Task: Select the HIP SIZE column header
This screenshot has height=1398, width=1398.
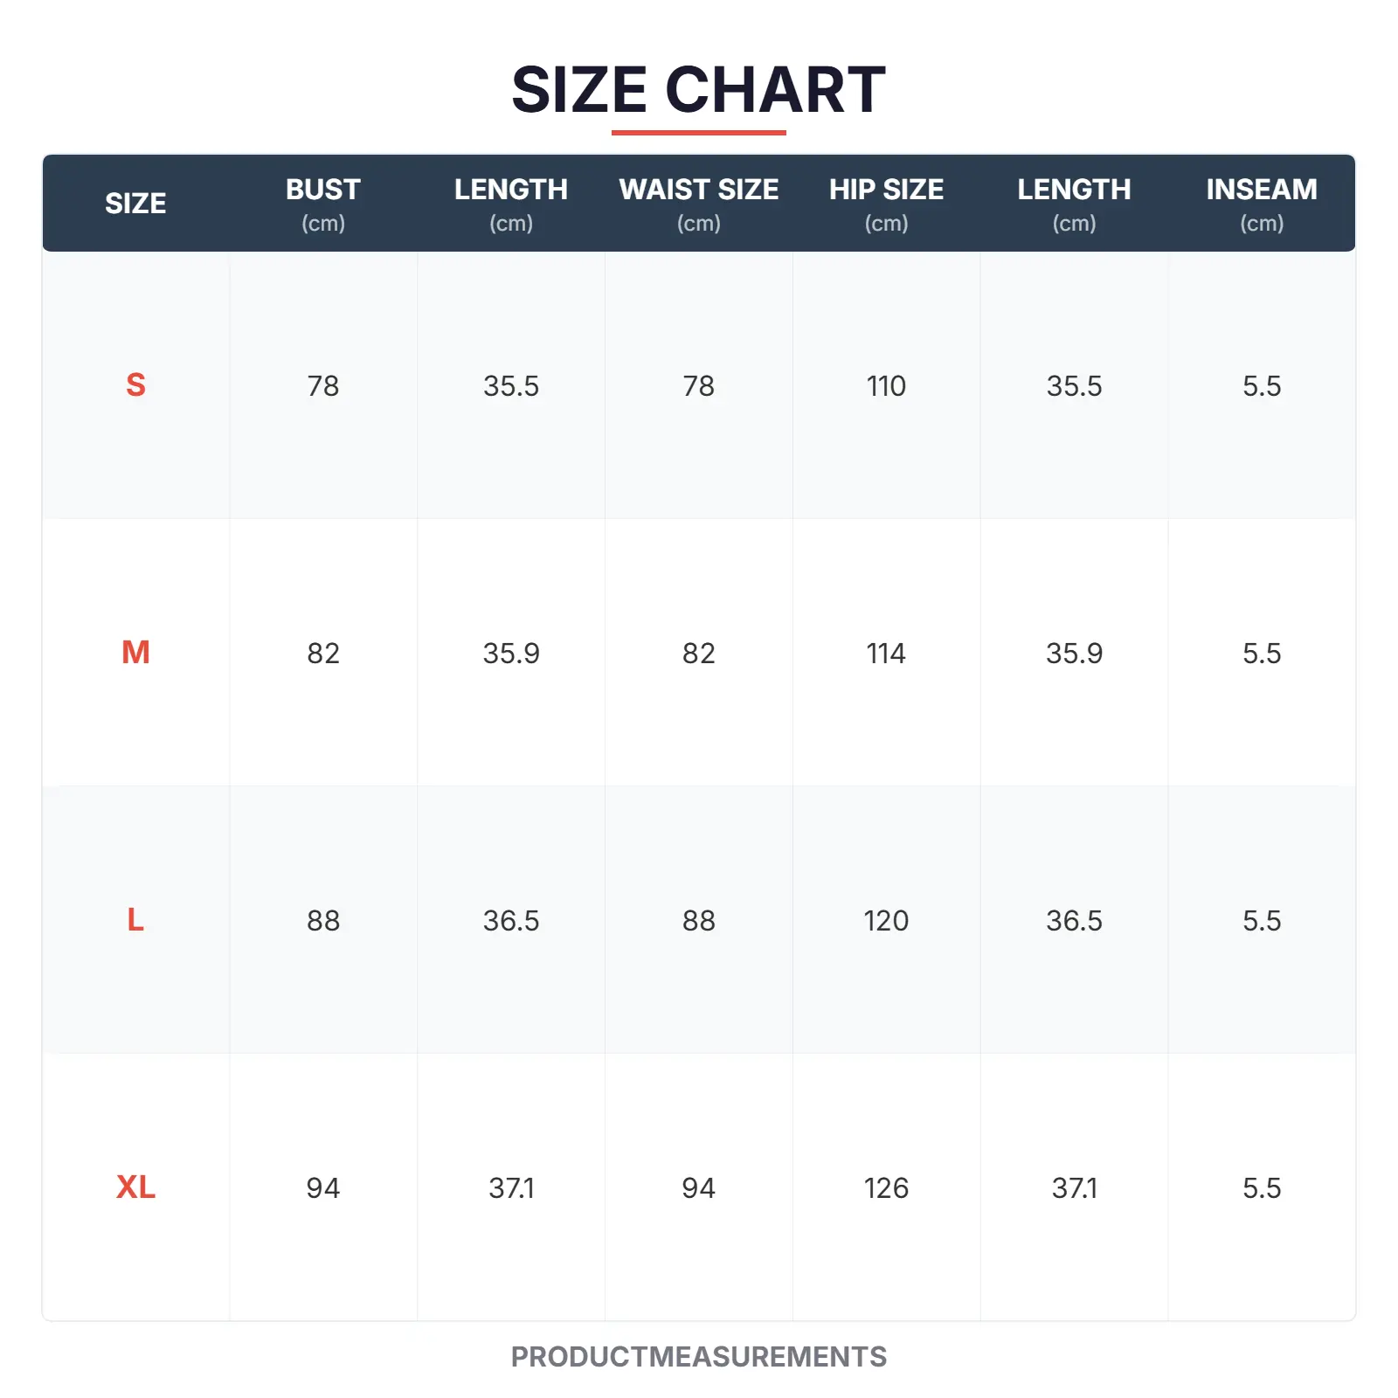Action: (886, 204)
